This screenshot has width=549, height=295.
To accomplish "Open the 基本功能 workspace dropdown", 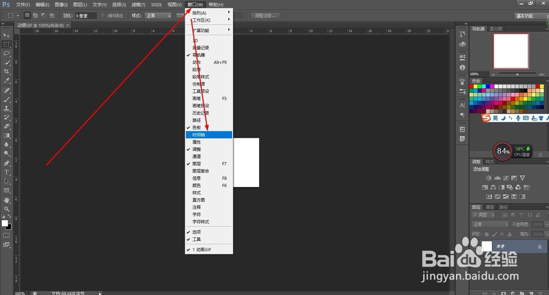I will 530,16.
